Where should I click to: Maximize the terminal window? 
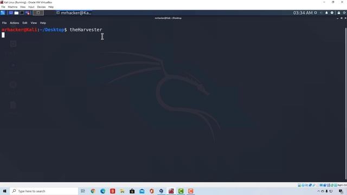[342, 18]
